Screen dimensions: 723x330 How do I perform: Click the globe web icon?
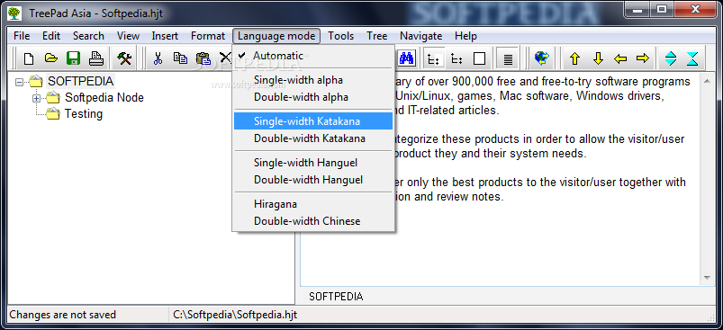(x=542, y=58)
